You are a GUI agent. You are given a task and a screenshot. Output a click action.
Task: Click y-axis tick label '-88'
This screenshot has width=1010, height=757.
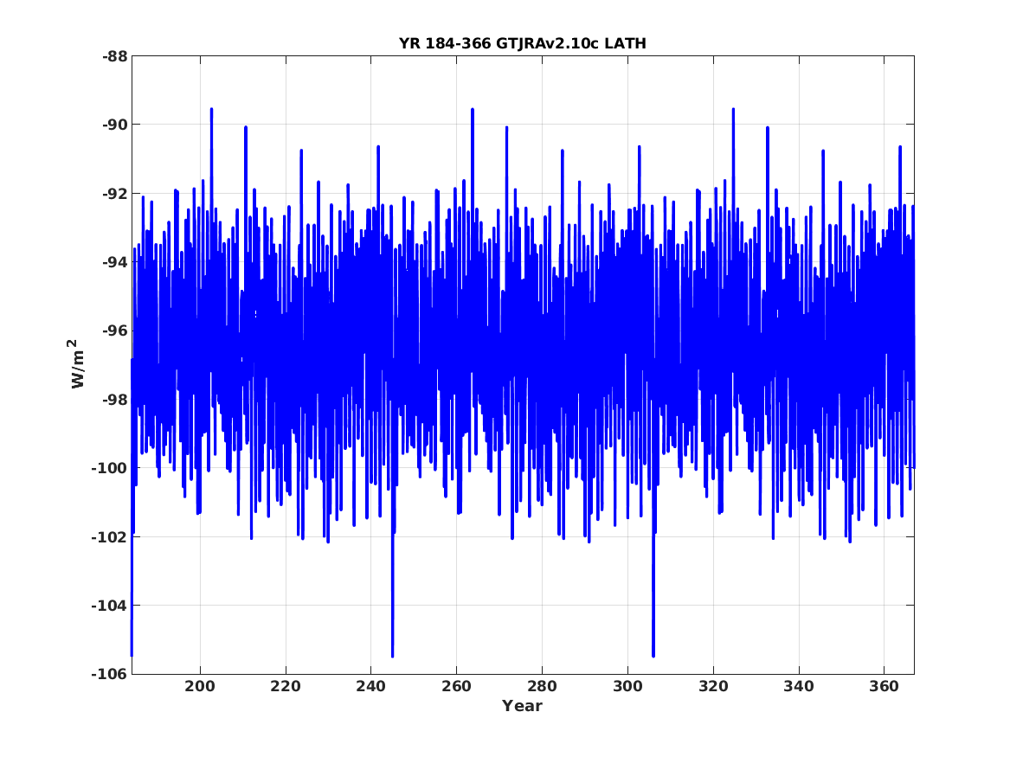[x=114, y=56]
